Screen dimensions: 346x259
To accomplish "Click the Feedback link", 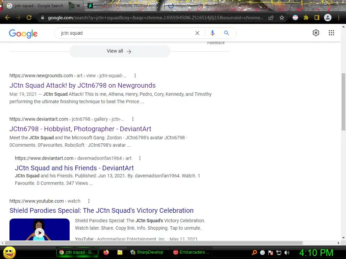I will pyautogui.click(x=216, y=43).
